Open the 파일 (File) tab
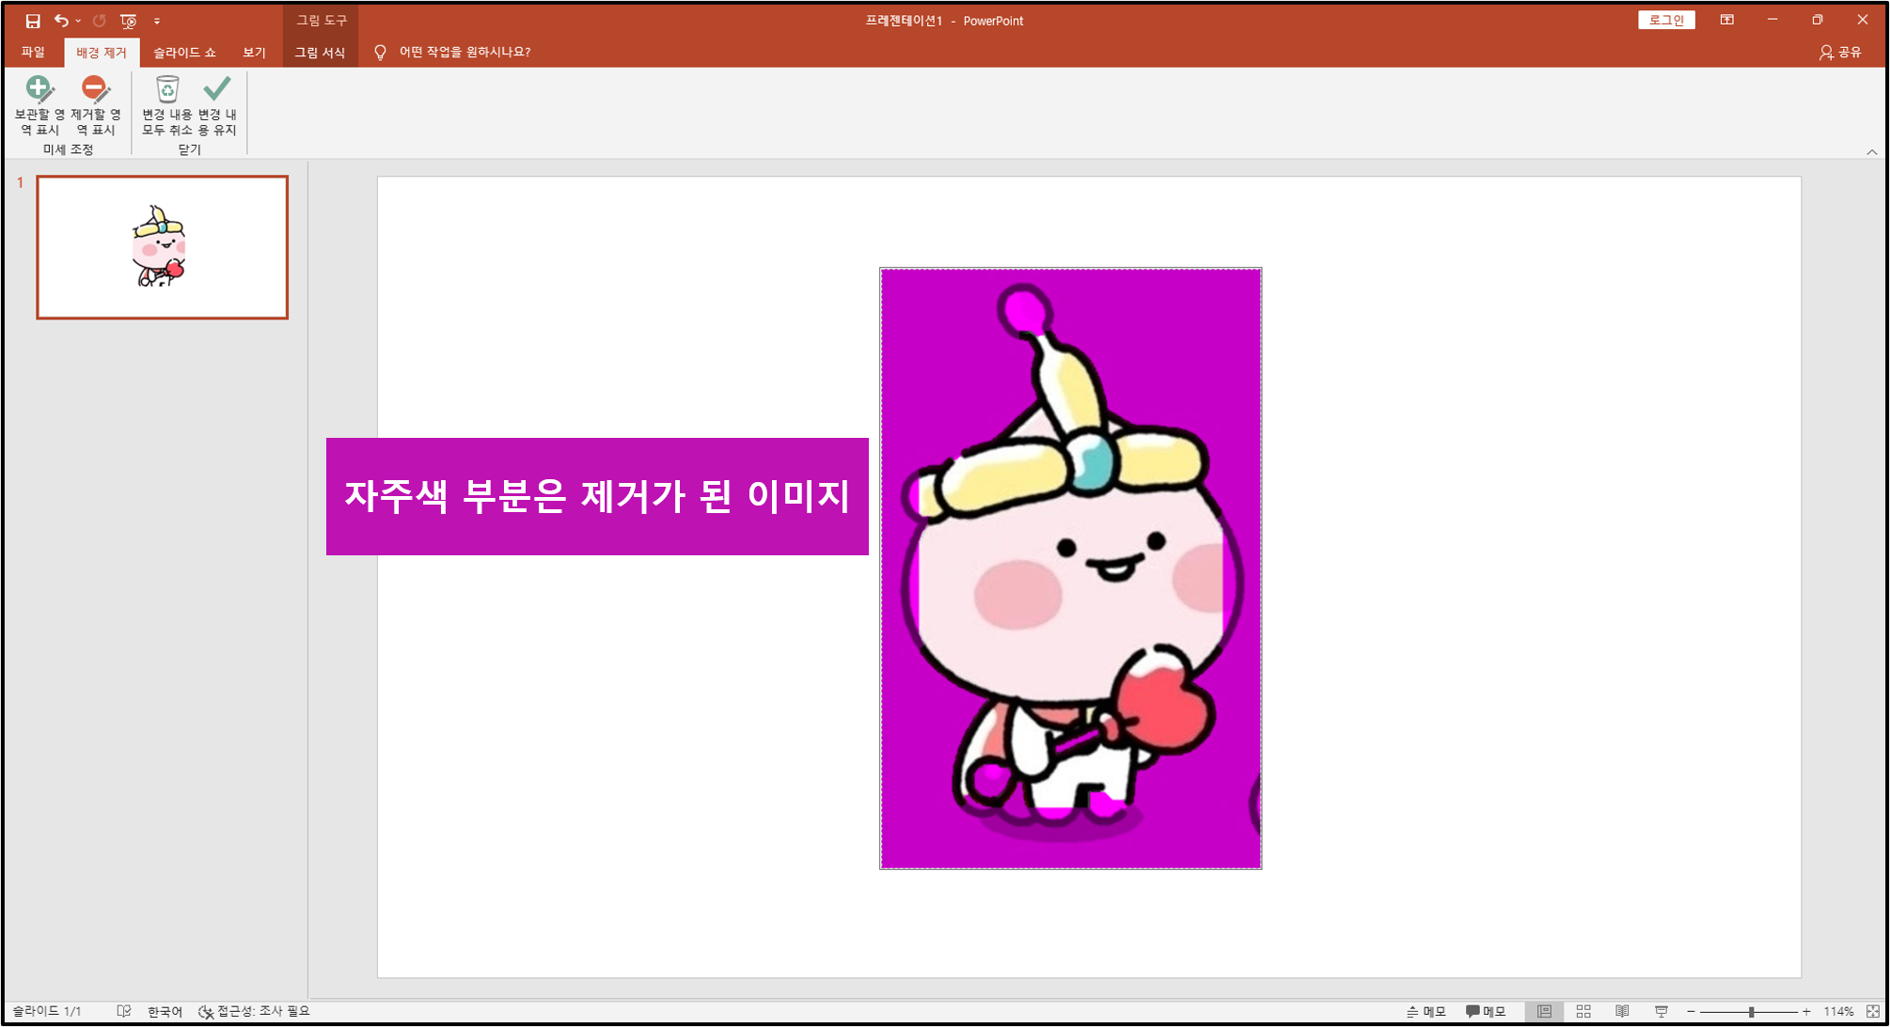Image resolution: width=1890 pixels, height=1027 pixels. coord(33,52)
